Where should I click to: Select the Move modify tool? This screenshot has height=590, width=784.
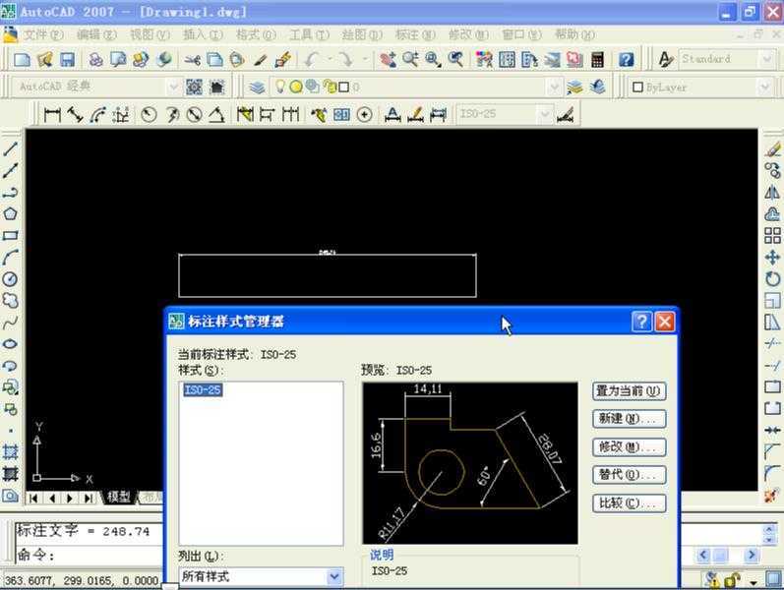[x=772, y=258]
